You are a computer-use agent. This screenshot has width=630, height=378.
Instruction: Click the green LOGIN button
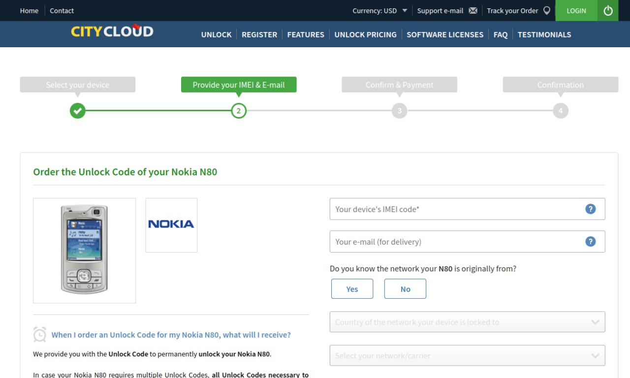(x=576, y=10)
